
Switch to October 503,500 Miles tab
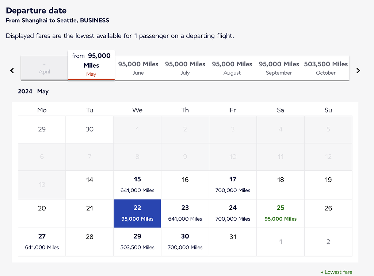326,68
